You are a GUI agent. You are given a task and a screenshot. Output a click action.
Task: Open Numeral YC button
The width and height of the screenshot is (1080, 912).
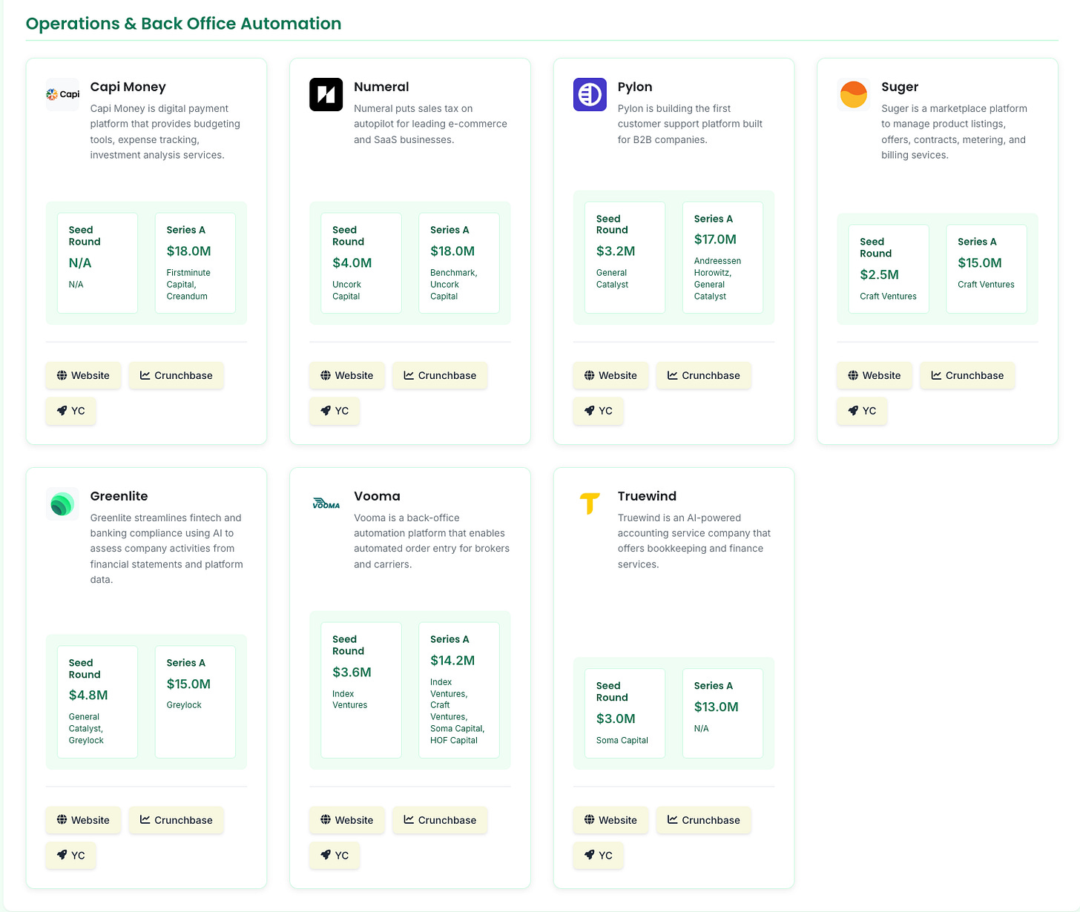(335, 411)
